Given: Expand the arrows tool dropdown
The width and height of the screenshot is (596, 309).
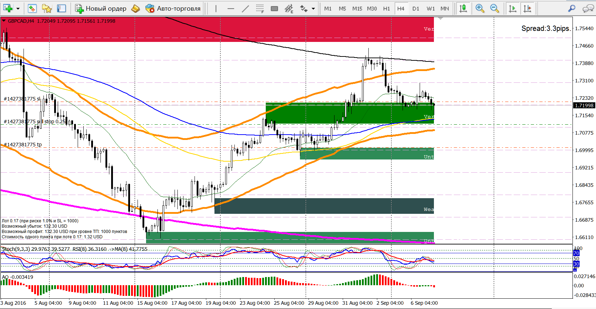Looking at the screenshot, I should [x=313, y=9].
